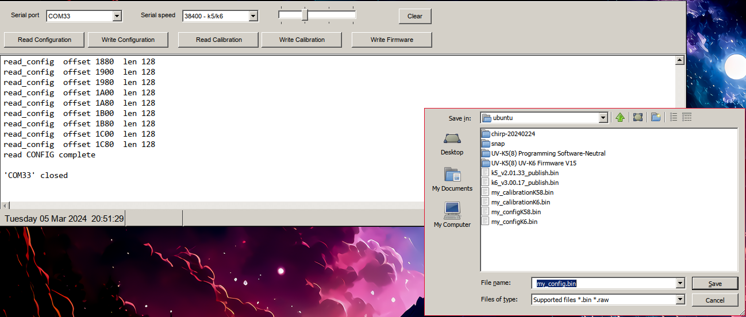Open the Save in folder dropdown
746x317 pixels.
pos(603,118)
